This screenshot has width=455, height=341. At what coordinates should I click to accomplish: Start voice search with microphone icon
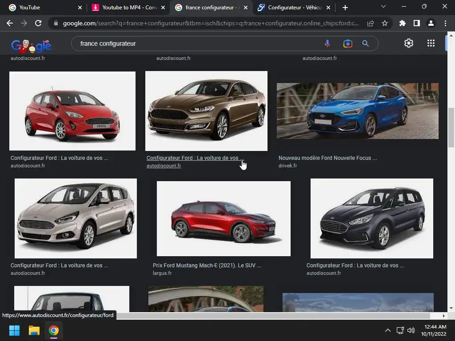point(327,44)
